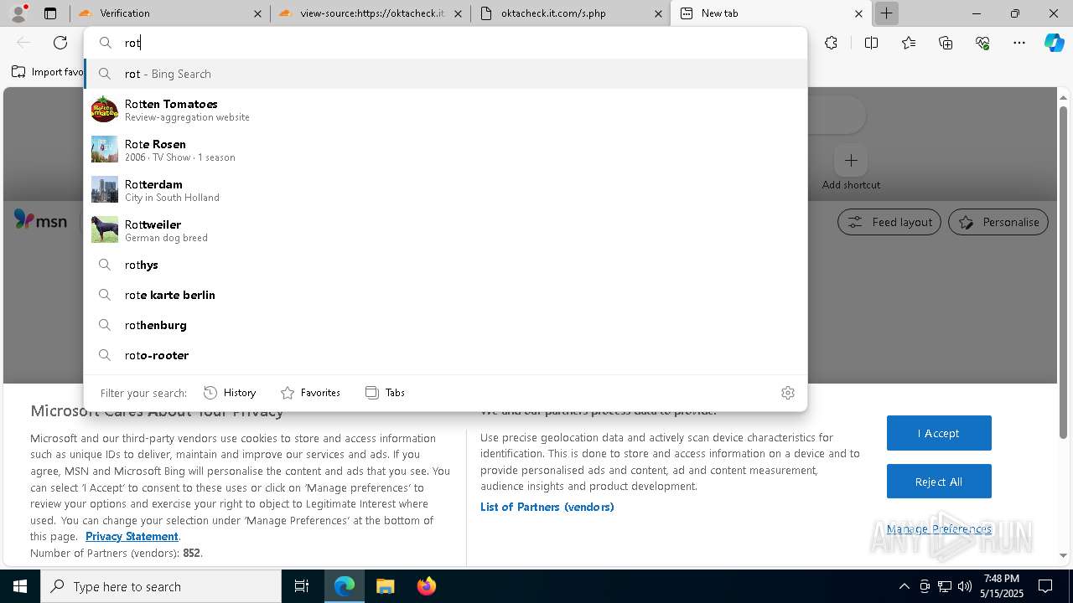
Task: Click the volume speaker tray icon
Action: tap(965, 586)
